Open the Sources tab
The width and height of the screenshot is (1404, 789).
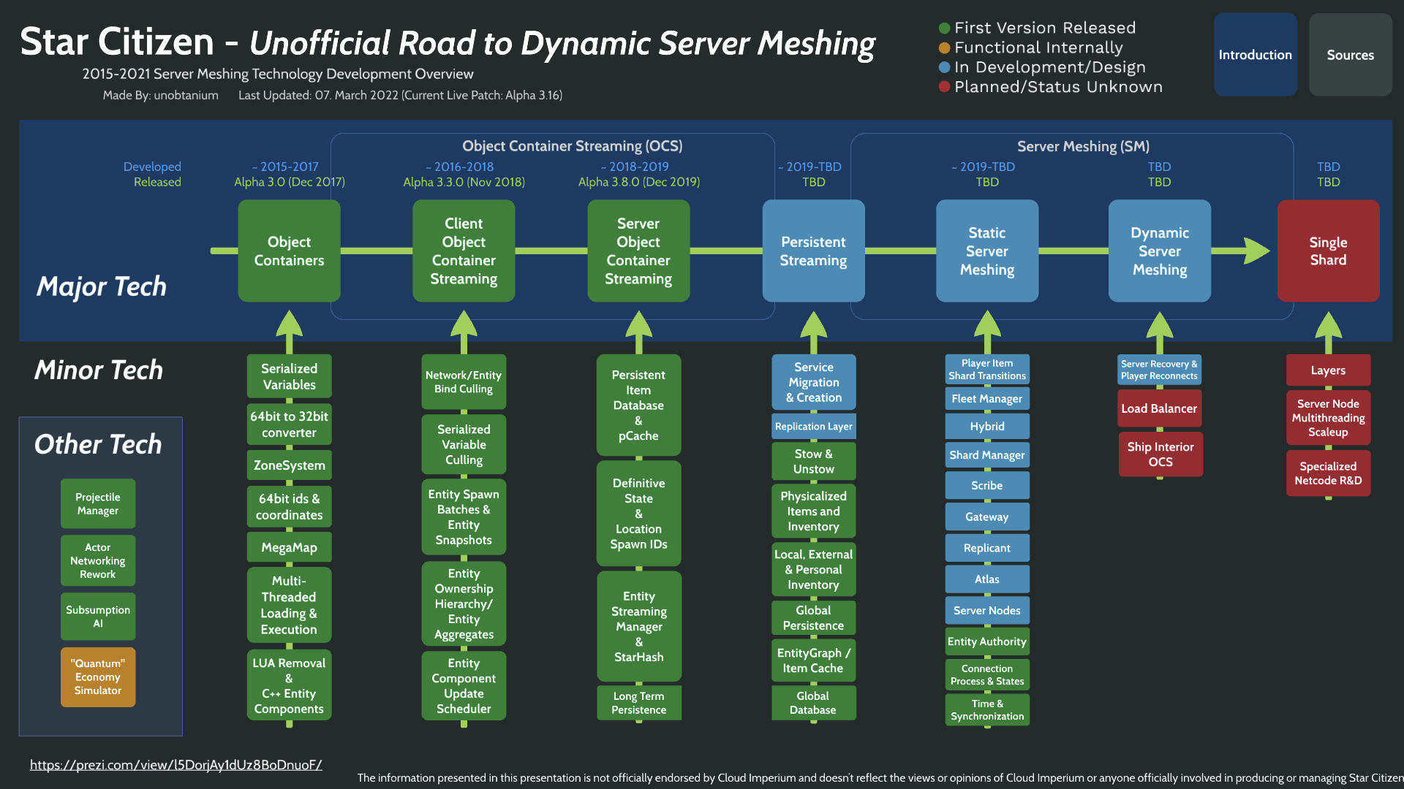click(1350, 55)
